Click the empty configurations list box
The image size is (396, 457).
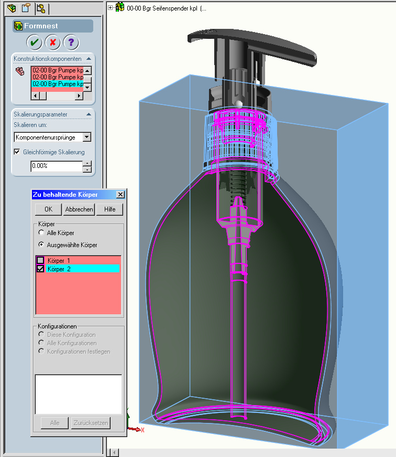coord(78,395)
